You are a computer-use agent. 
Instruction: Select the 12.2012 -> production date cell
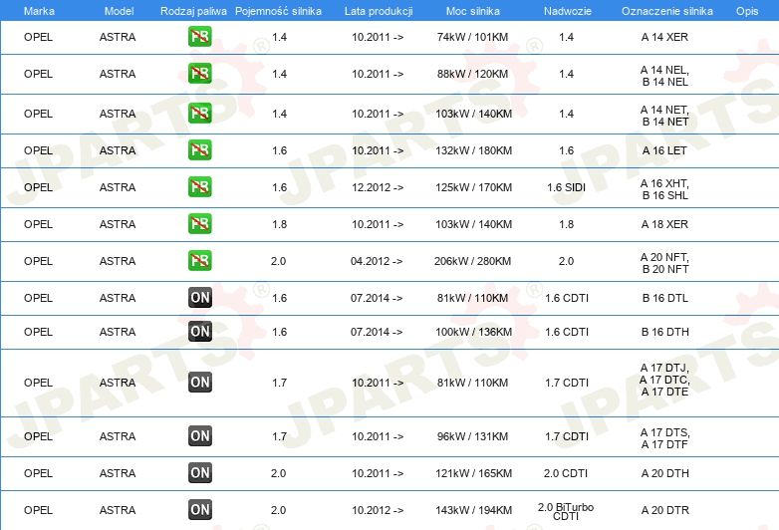[x=378, y=187]
